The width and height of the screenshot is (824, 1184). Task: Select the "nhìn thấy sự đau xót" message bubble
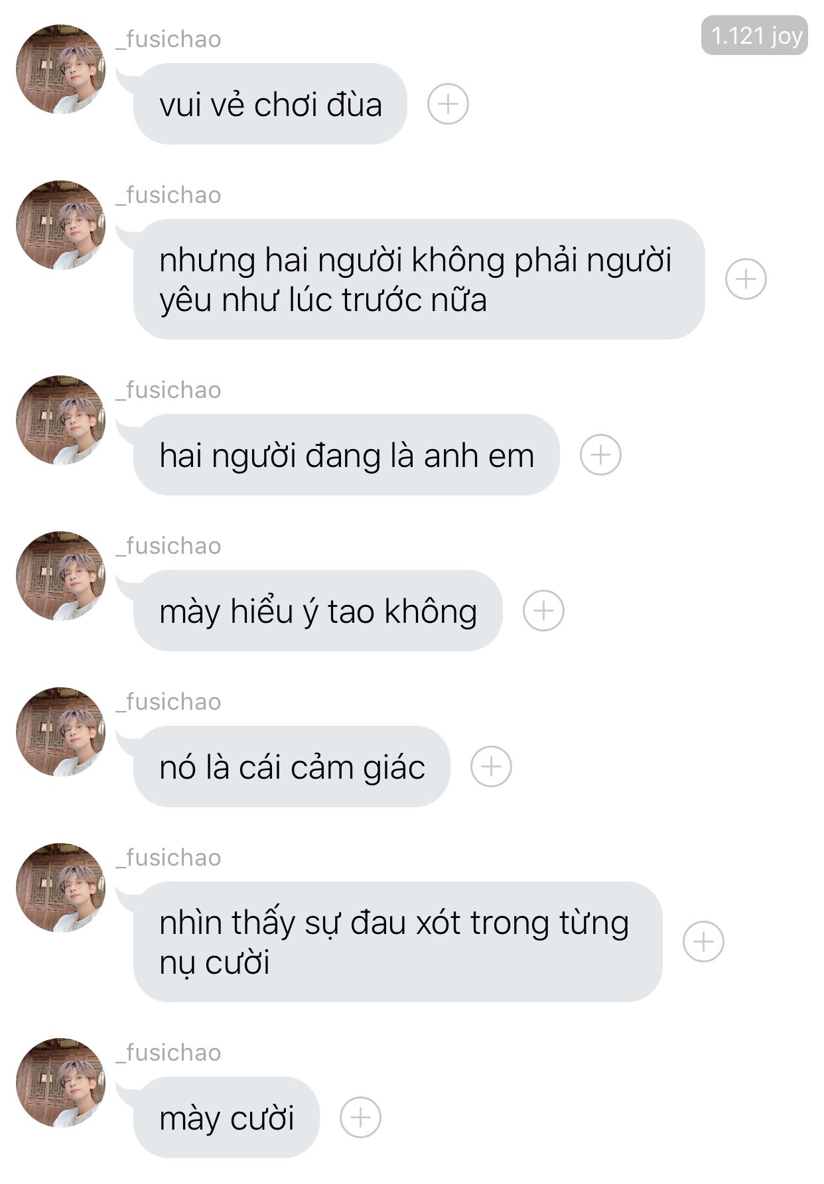pyautogui.click(x=398, y=942)
